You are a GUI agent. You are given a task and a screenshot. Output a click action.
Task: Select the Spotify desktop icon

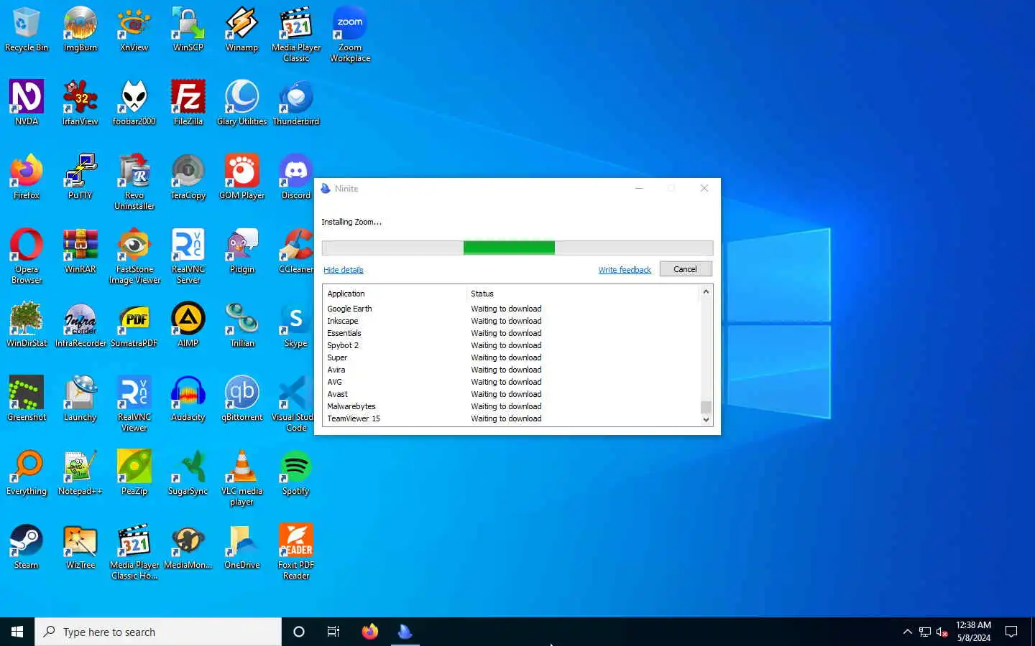coord(296,472)
